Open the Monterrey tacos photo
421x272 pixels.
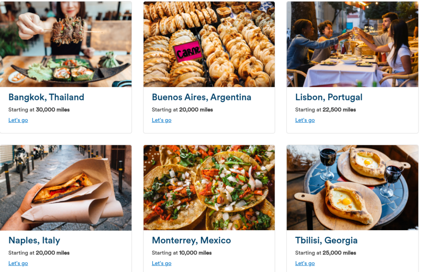(209, 187)
